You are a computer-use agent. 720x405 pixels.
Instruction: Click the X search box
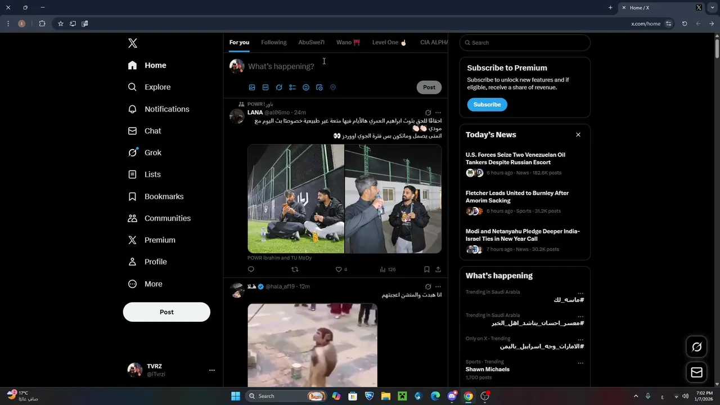click(x=525, y=43)
